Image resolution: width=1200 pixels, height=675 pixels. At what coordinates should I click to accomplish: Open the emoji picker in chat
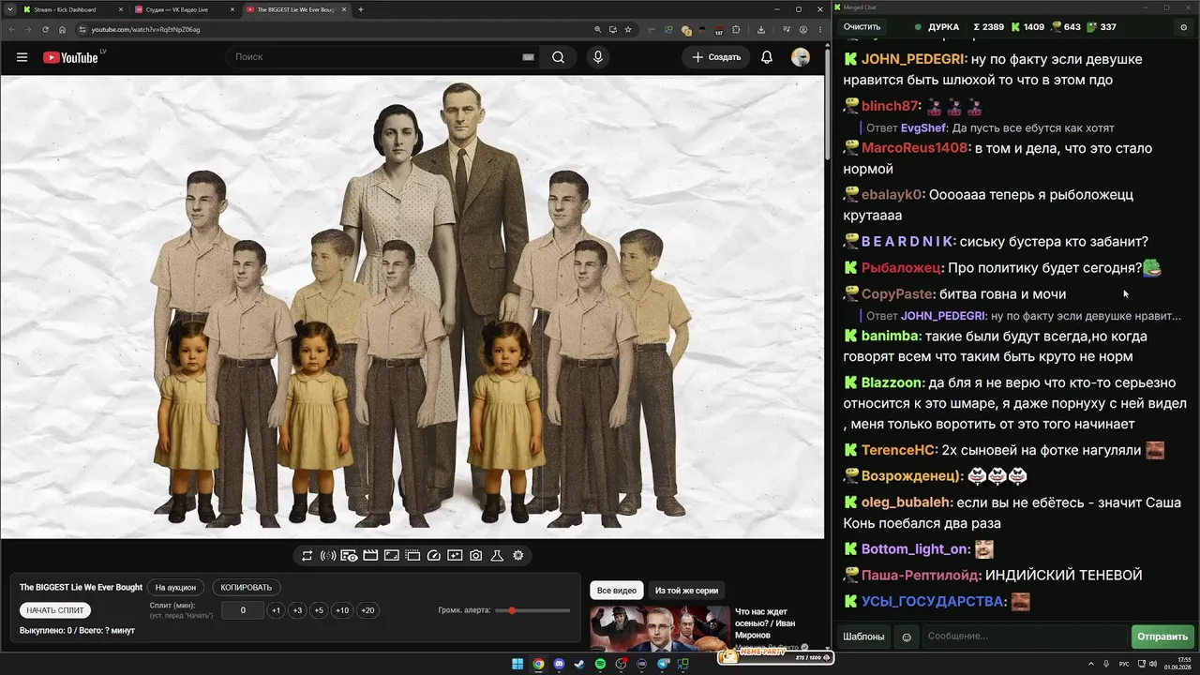(x=907, y=637)
